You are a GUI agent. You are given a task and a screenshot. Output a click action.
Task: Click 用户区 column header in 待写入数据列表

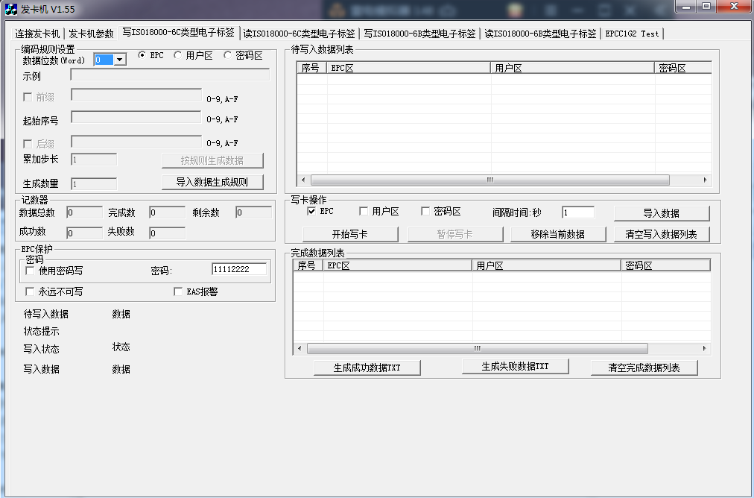[x=573, y=68]
